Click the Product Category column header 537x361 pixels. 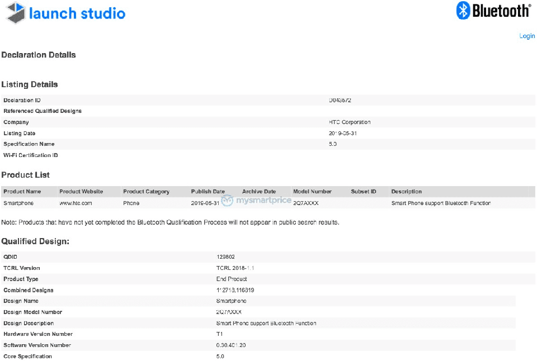146,192
